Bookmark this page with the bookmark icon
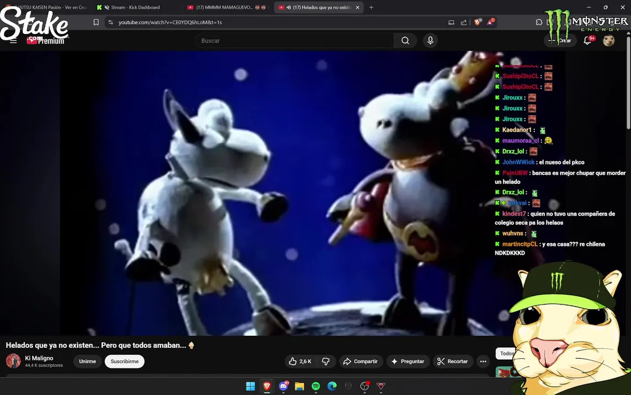The image size is (631, 395). pyautogui.click(x=96, y=22)
